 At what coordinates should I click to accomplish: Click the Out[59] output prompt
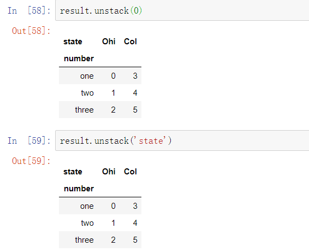pyautogui.click(x=31, y=161)
